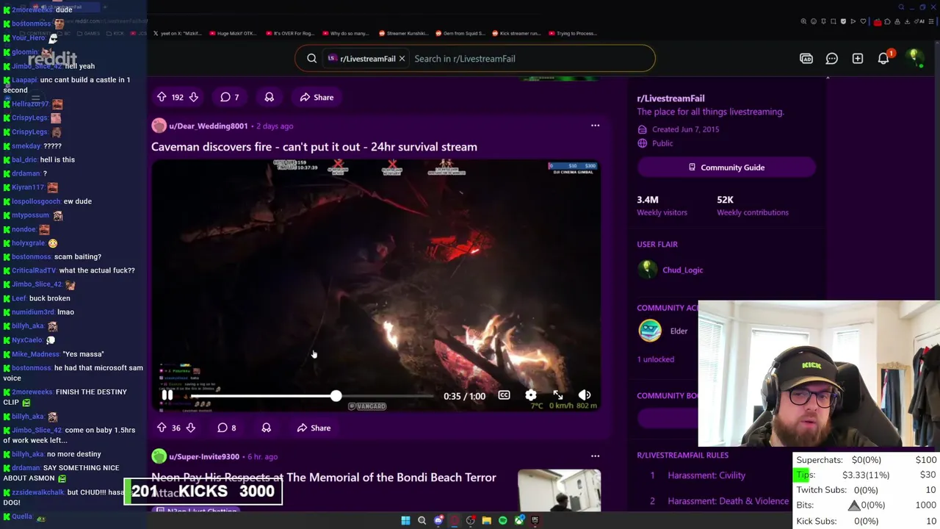This screenshot has height=529, width=940.
Task: Toggle fullscreen on the video player
Action: tap(558, 395)
